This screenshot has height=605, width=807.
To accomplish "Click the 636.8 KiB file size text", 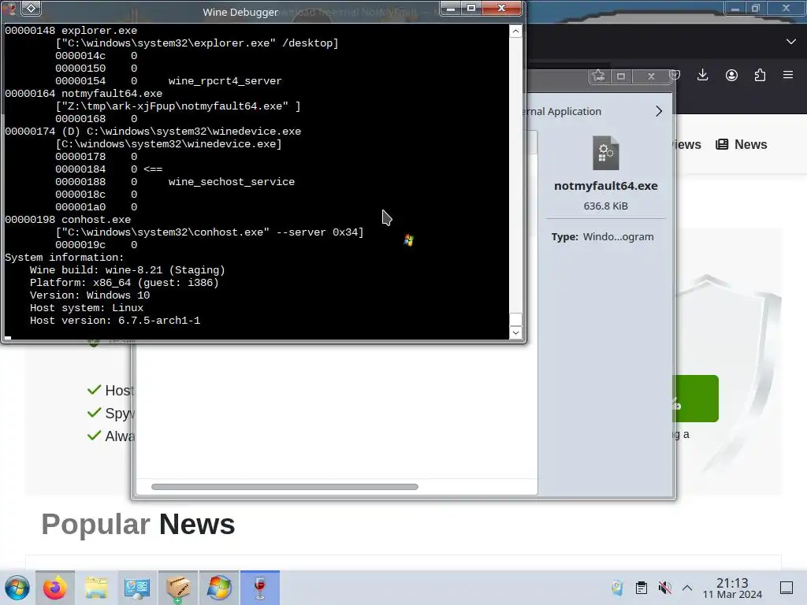I will coord(606,206).
